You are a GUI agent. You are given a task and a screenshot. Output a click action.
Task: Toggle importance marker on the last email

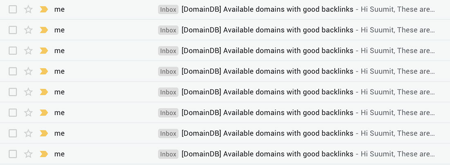(44, 154)
